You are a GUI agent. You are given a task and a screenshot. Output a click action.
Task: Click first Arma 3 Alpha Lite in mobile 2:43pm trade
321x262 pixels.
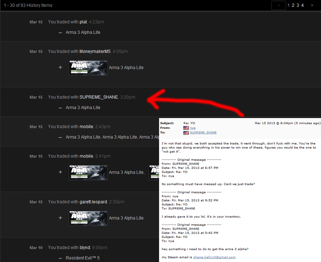pos(83,137)
